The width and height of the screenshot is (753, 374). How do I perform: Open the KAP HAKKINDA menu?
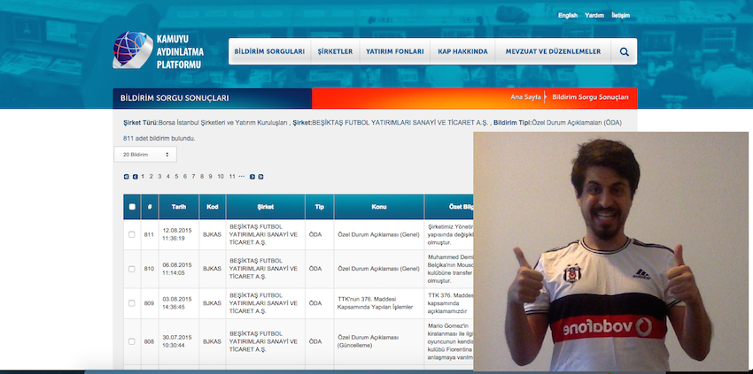click(x=462, y=52)
